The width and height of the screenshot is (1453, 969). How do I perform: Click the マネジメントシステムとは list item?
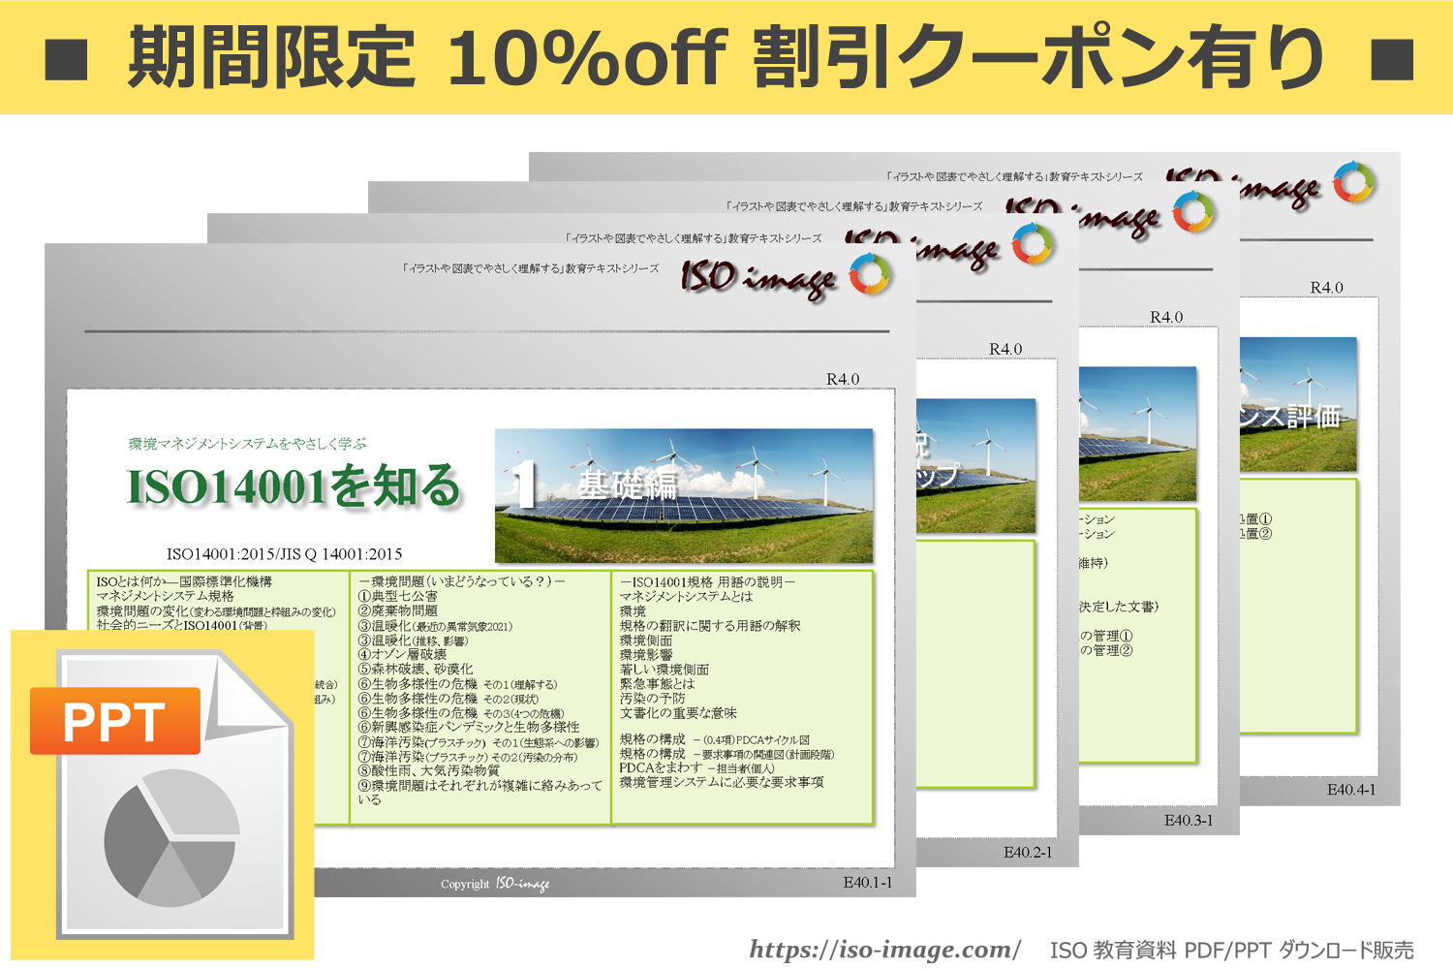tap(686, 597)
